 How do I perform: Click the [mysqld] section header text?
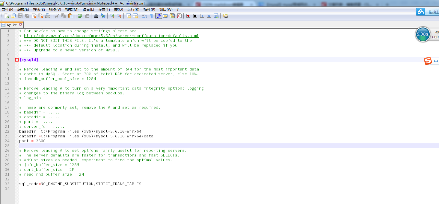click(x=29, y=60)
